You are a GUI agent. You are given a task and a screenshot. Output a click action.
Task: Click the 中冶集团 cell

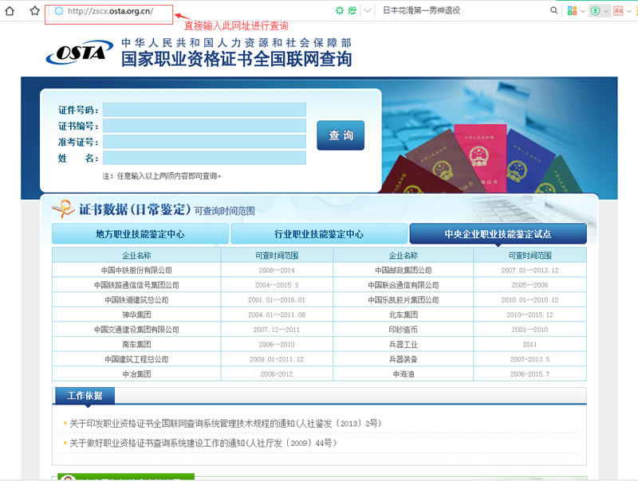click(136, 374)
